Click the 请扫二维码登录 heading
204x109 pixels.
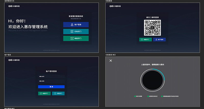tap(152, 17)
